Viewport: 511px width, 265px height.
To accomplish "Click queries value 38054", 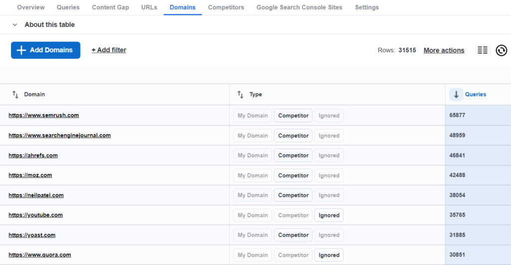I will point(457,195).
